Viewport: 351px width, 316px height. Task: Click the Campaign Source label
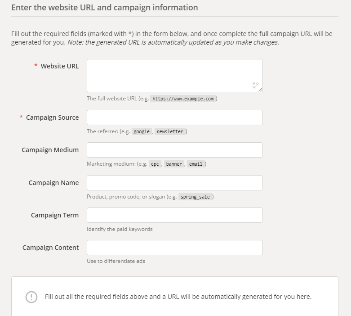pyautogui.click(x=53, y=117)
